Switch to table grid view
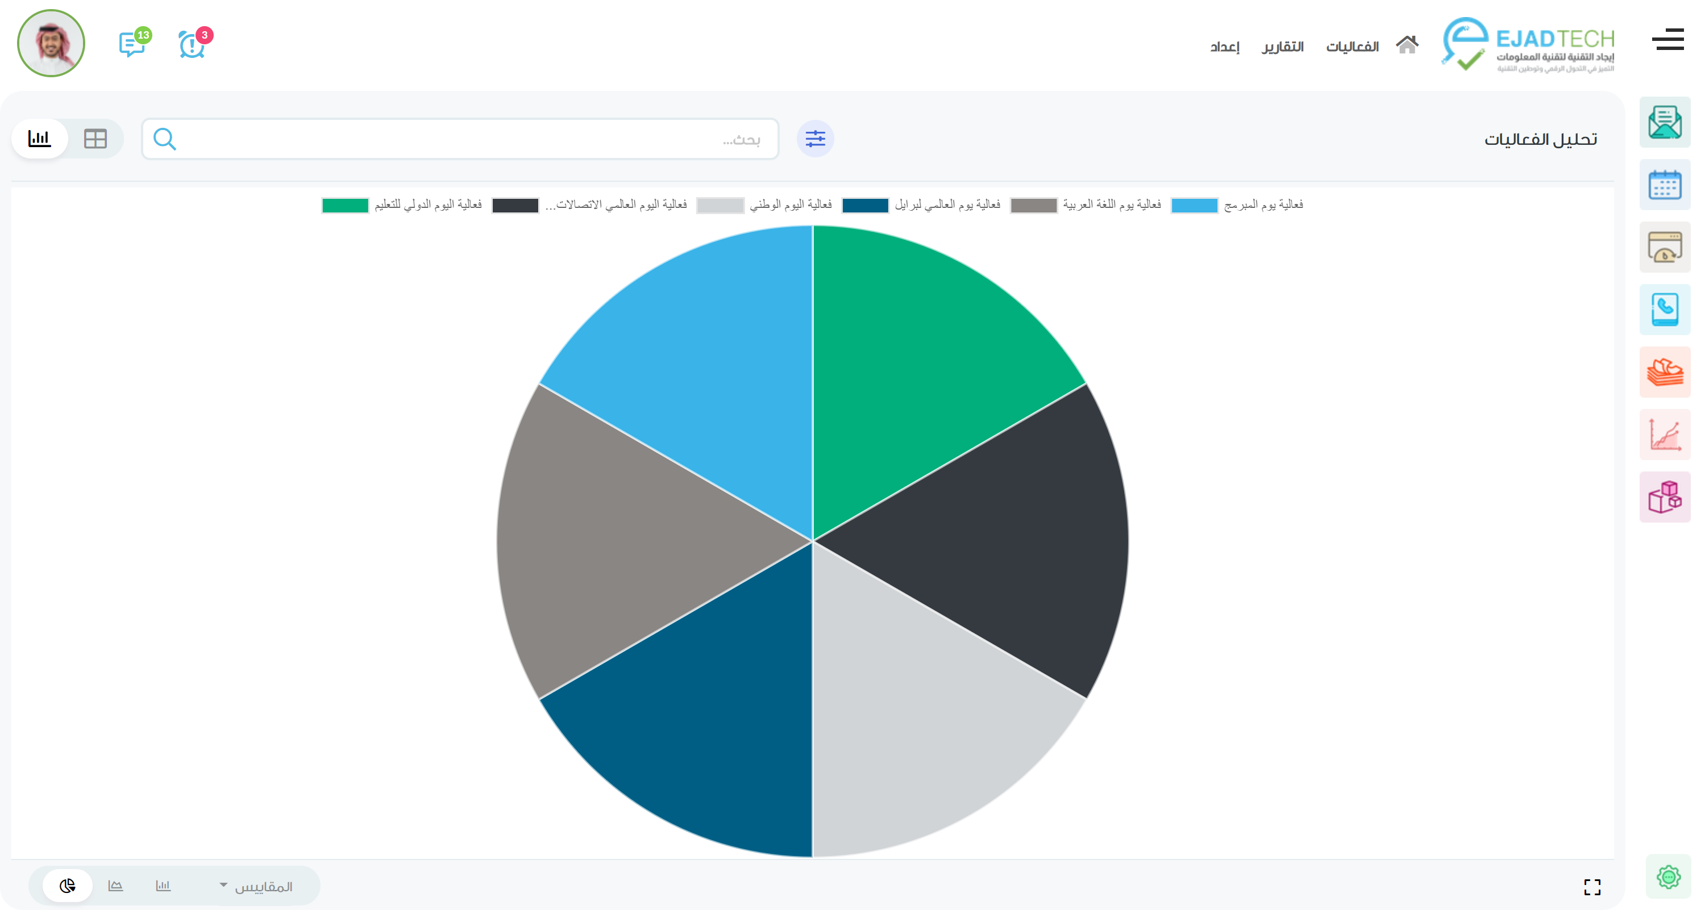This screenshot has height=910, width=1705. coord(95,139)
